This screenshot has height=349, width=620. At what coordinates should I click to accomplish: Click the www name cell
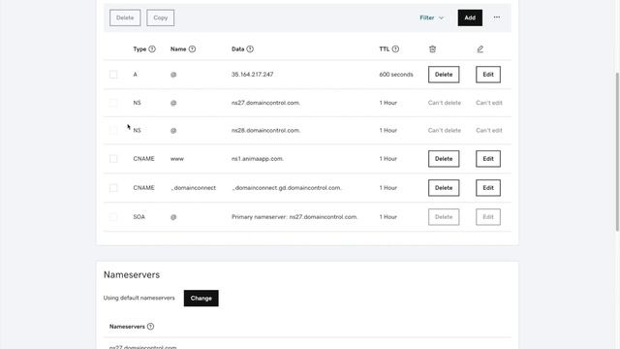(177, 159)
